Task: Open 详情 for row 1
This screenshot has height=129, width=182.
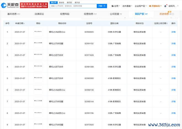Action: tap(173, 32)
